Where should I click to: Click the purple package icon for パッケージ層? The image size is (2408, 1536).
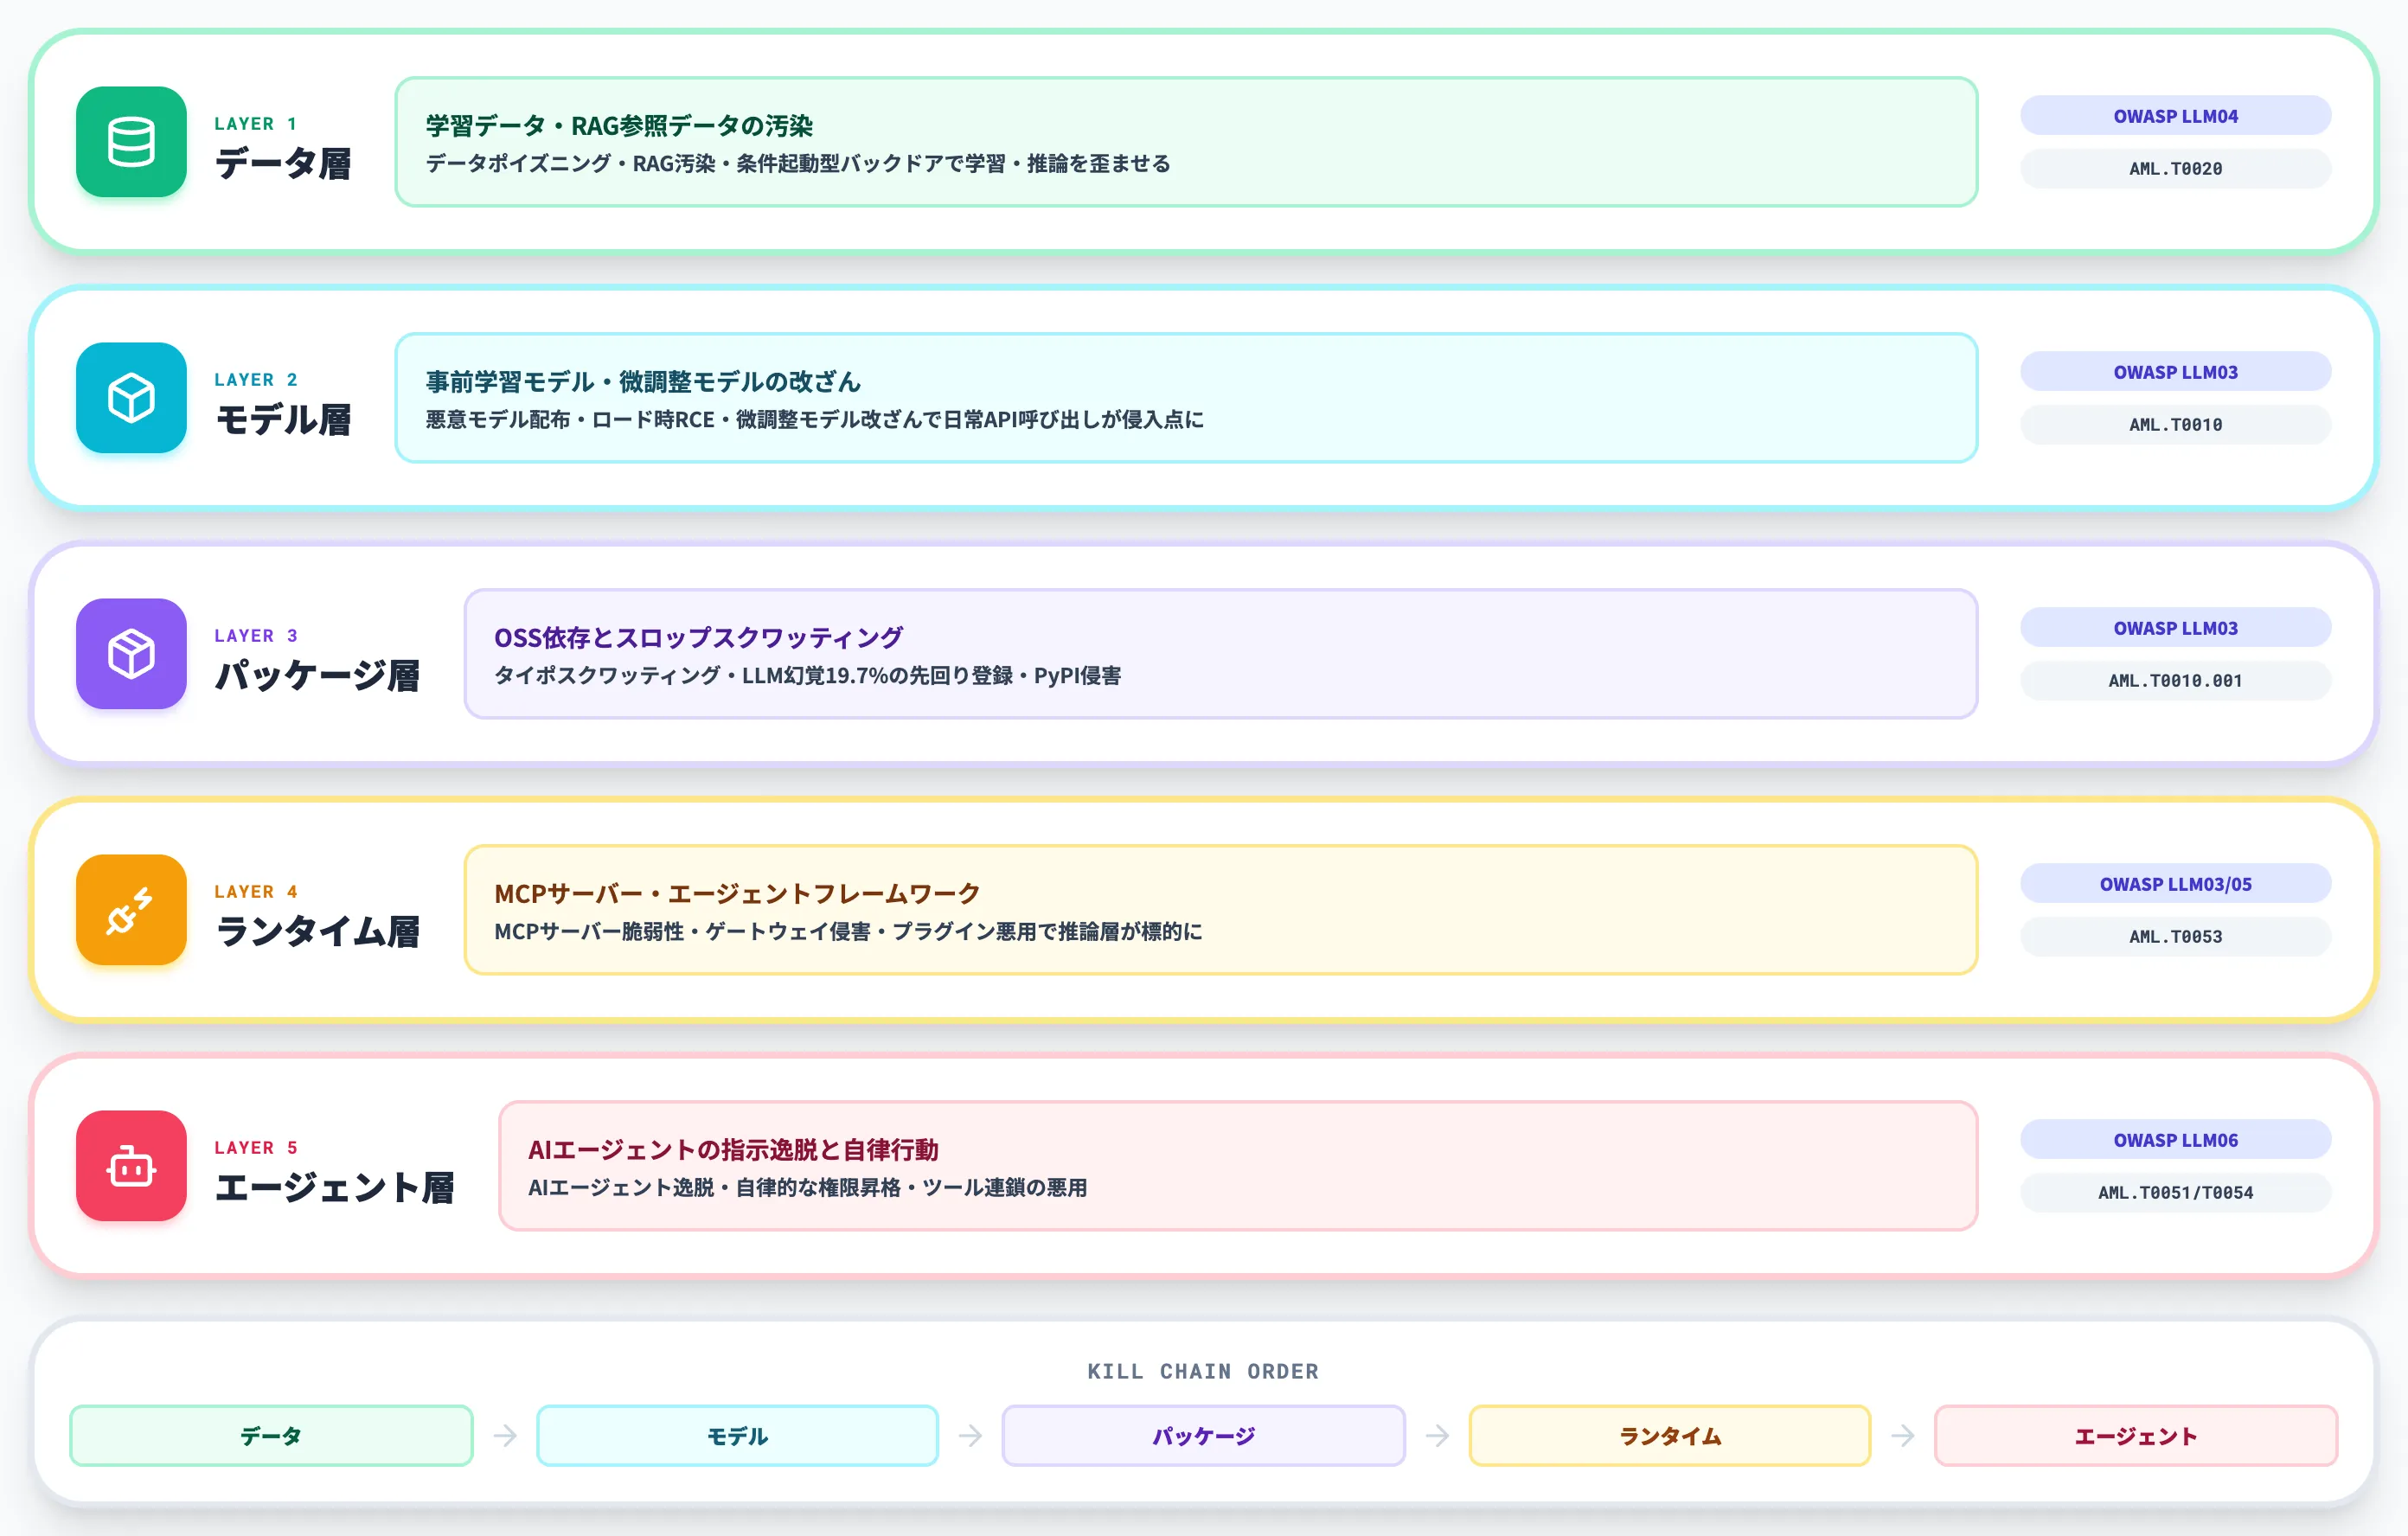point(131,654)
